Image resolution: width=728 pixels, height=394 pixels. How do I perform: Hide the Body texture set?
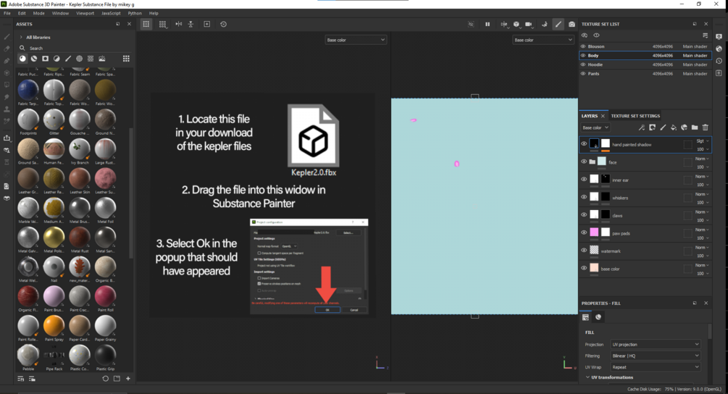(583, 55)
